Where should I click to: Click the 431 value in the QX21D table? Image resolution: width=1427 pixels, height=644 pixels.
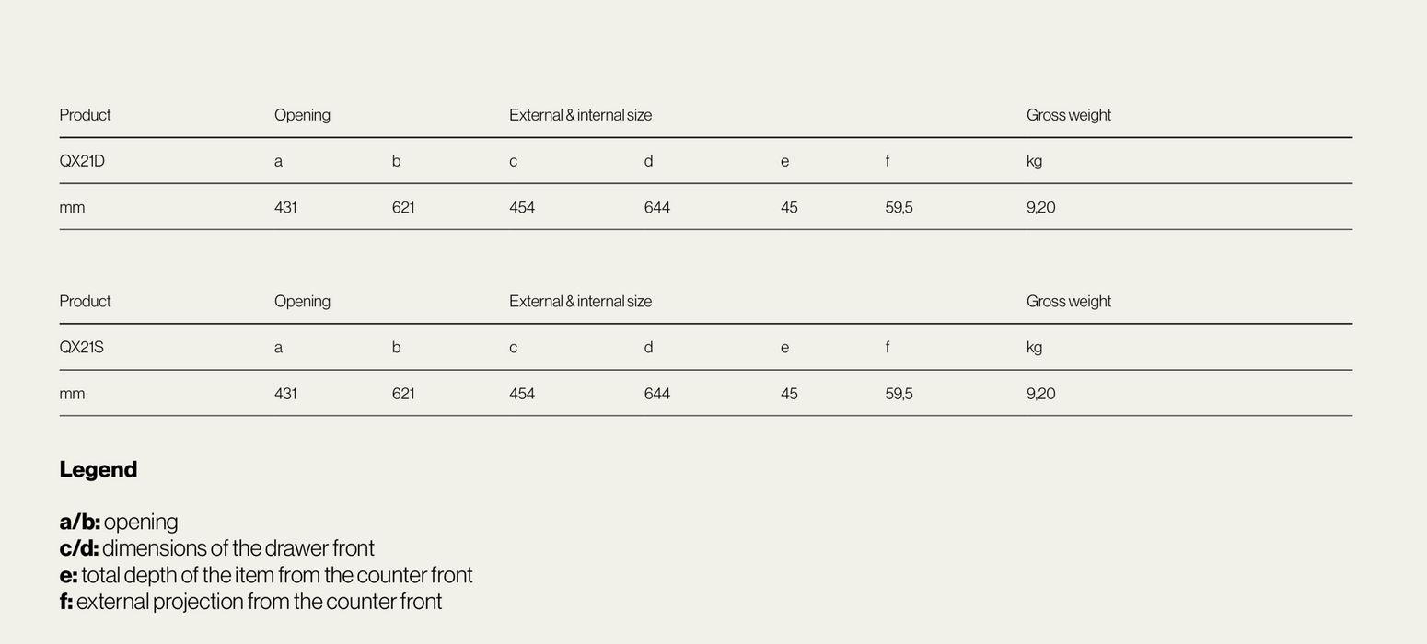[285, 208]
